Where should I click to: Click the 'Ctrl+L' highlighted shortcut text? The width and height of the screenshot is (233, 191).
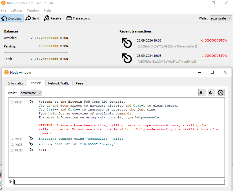(x=139, y=106)
